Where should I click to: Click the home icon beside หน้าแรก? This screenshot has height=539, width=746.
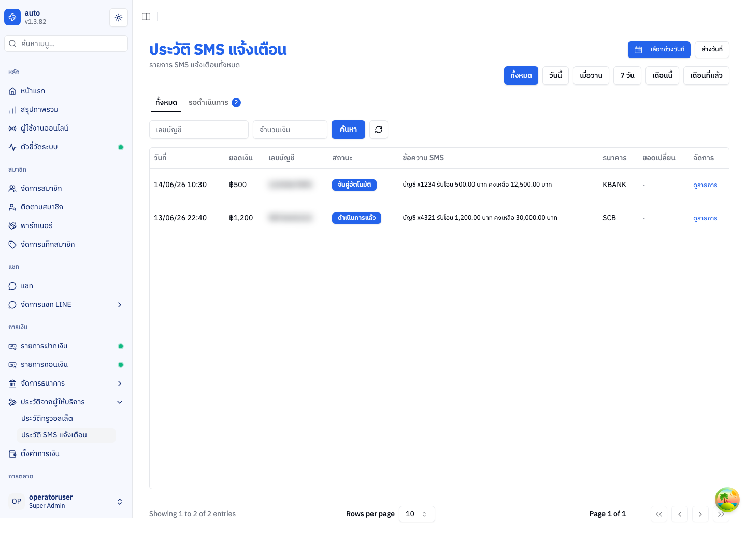[x=12, y=91]
